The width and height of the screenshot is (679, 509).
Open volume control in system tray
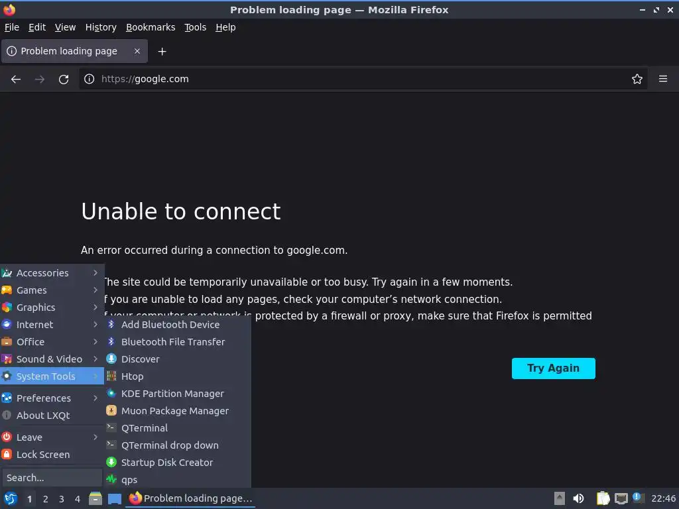click(578, 498)
